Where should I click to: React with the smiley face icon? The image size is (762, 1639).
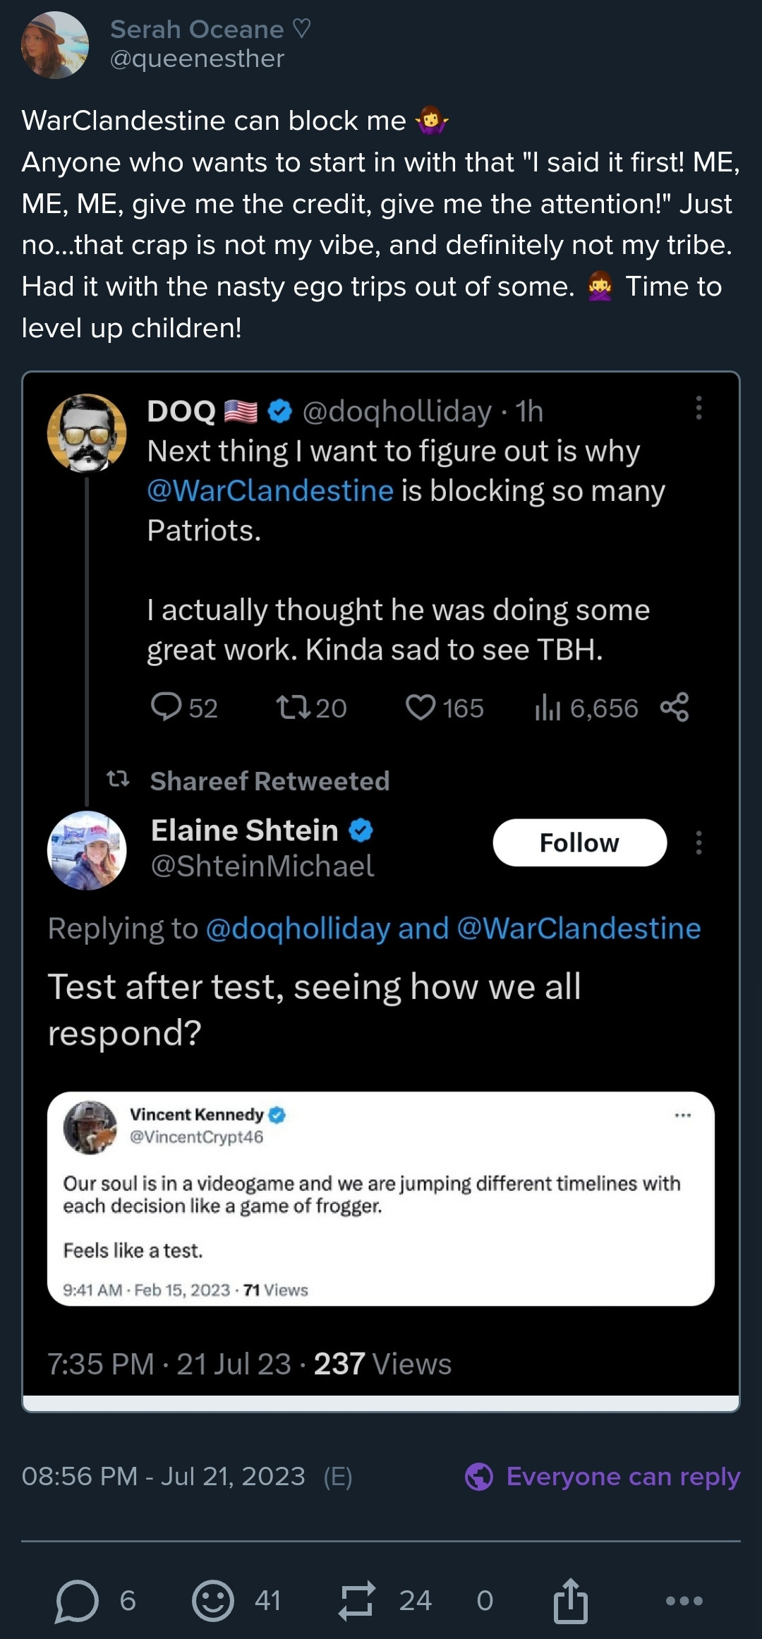tap(212, 1600)
